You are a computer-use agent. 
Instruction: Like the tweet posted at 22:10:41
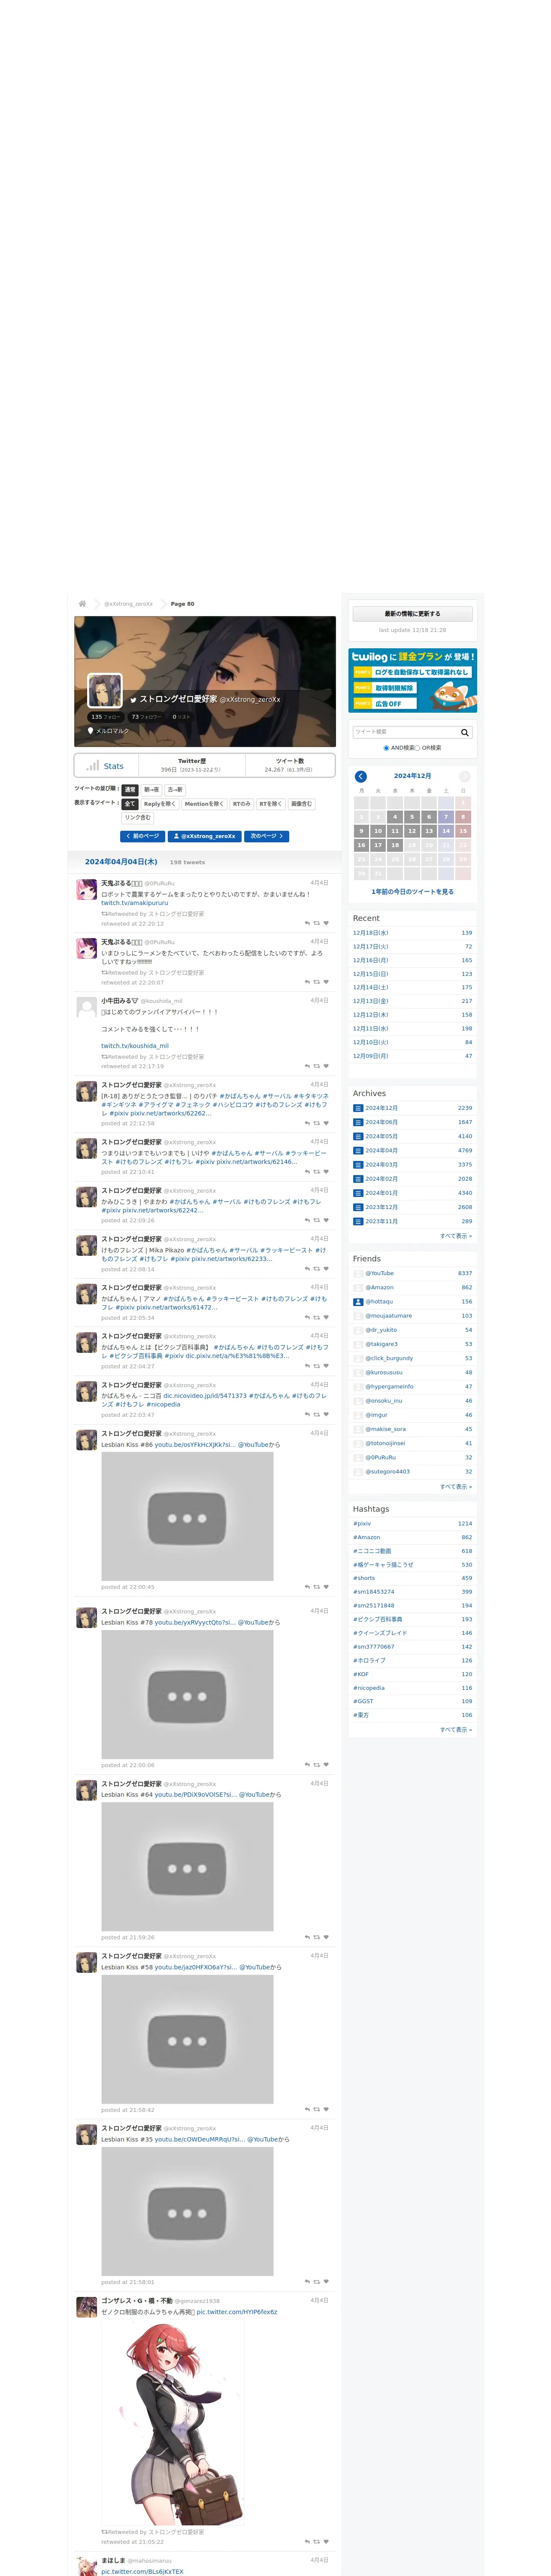pyautogui.click(x=326, y=1172)
